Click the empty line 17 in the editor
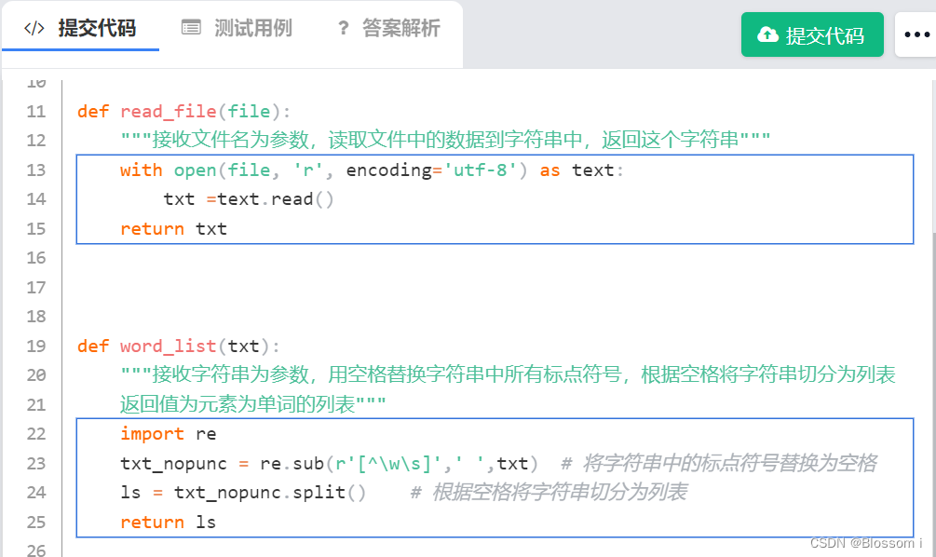 click(x=495, y=288)
